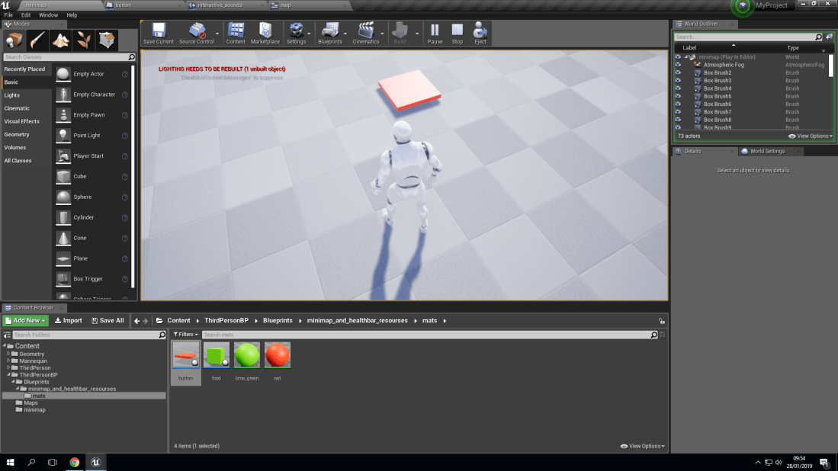Screen dimensions: 838x471
Task: Toggle visibility of Box Brush4
Action: tap(679, 88)
